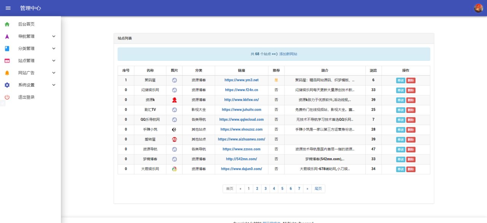Screen dimensions: 487x223
Task: Click the orange bell ad icon
Action: coord(7,73)
